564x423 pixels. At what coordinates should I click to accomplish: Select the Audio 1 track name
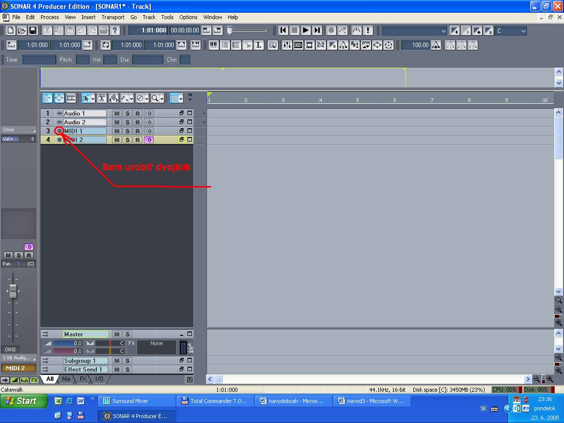85,113
